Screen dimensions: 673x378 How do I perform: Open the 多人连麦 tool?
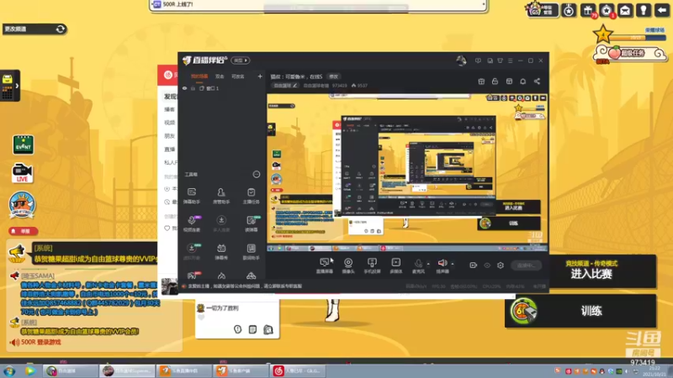tap(221, 223)
